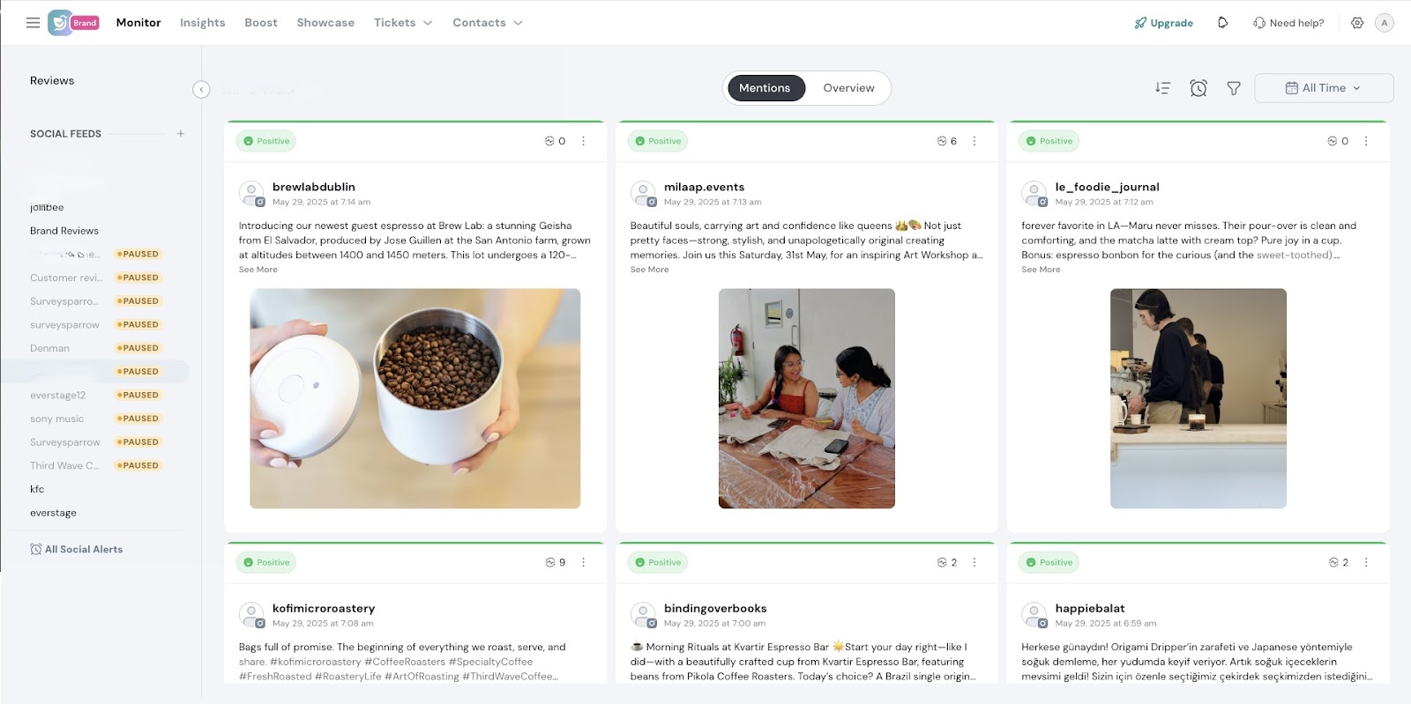Open the alerts clock icon

tap(1198, 88)
